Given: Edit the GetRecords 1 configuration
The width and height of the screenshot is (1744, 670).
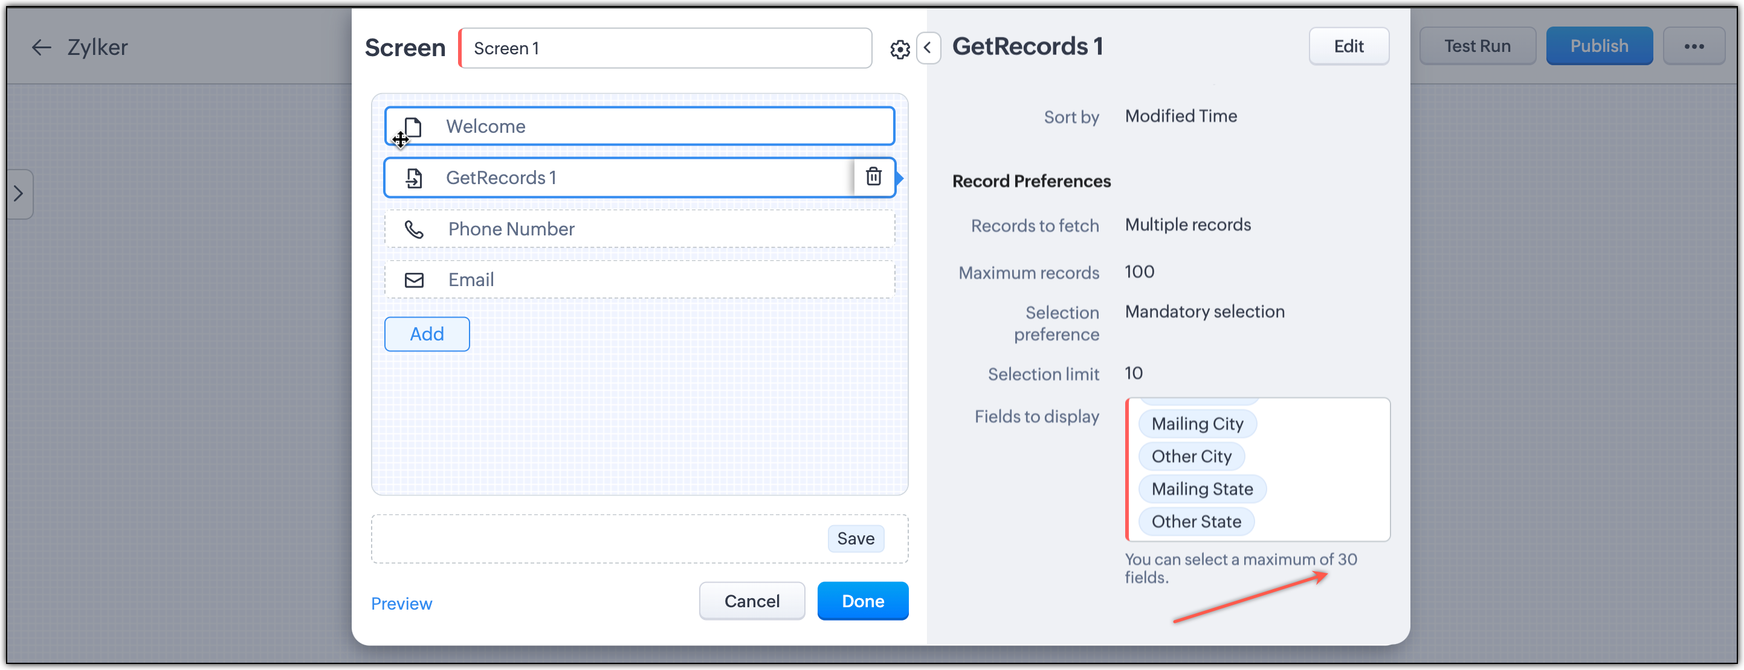Looking at the screenshot, I should 1348,46.
